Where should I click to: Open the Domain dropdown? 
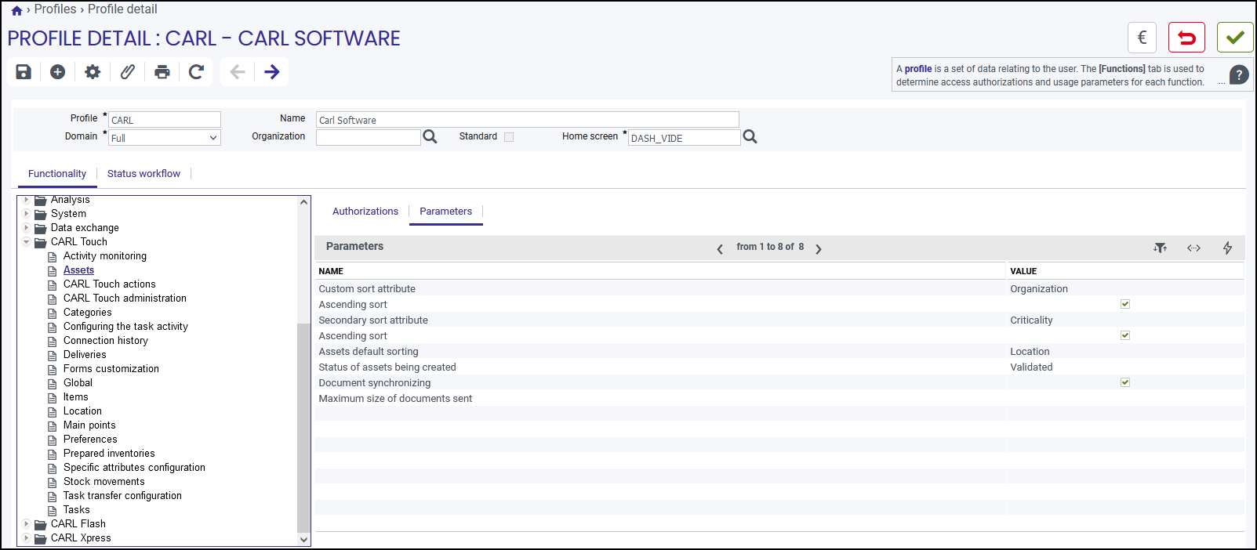[x=165, y=138]
